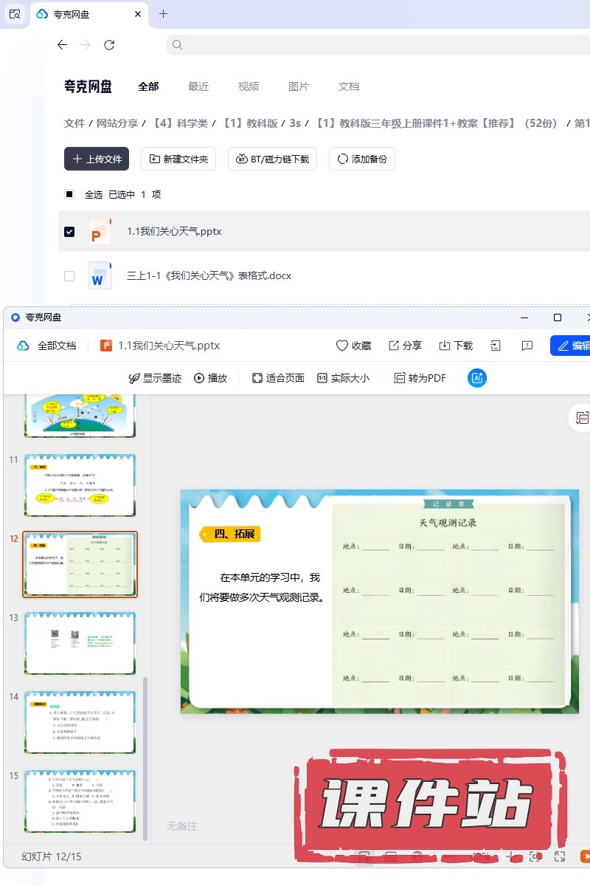Click the 上传文件 button

click(97, 159)
